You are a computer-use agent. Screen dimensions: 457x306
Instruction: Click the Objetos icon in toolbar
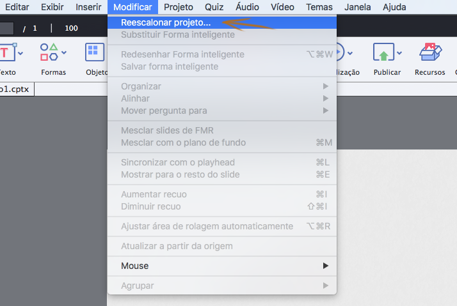pos(95,52)
